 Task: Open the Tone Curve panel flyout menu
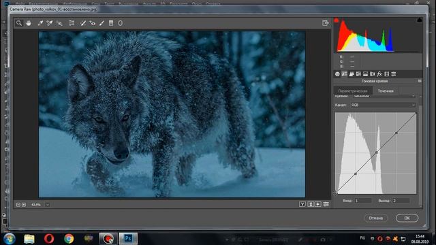coord(420,81)
